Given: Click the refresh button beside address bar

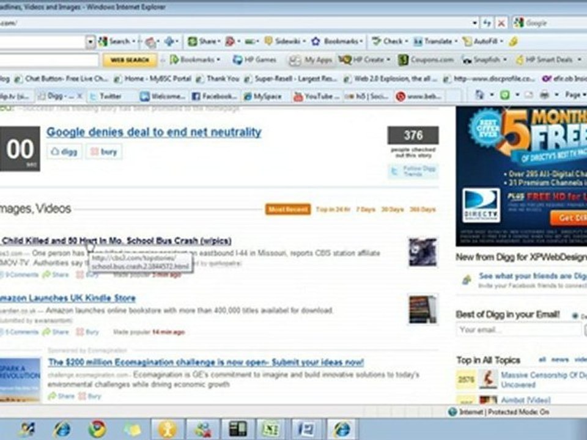Looking at the screenshot, I should 487,23.
